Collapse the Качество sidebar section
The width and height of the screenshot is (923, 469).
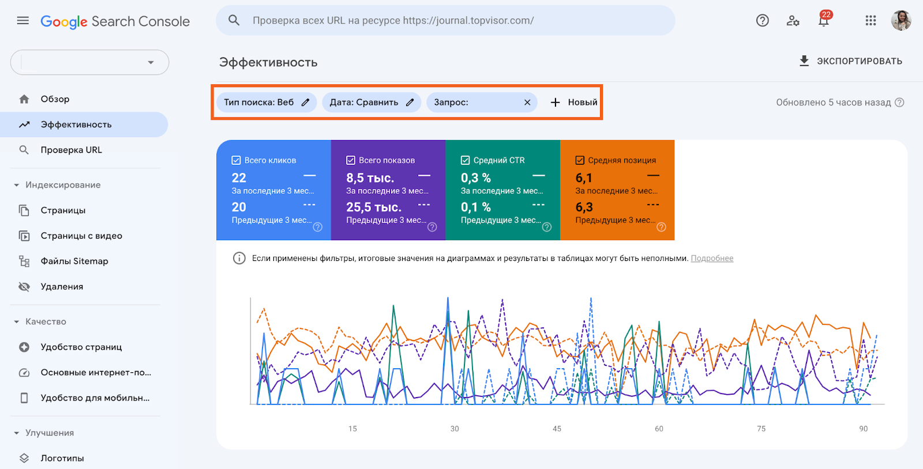[x=17, y=322]
